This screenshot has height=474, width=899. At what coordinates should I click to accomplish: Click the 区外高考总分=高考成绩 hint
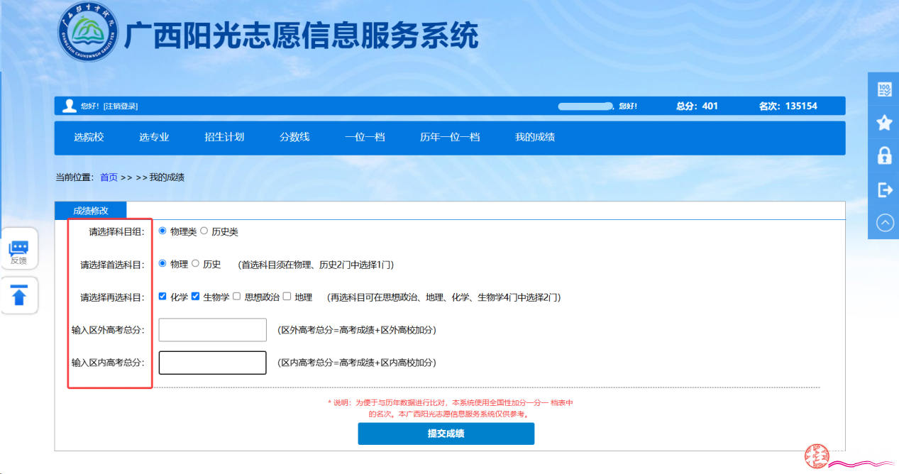click(x=357, y=330)
